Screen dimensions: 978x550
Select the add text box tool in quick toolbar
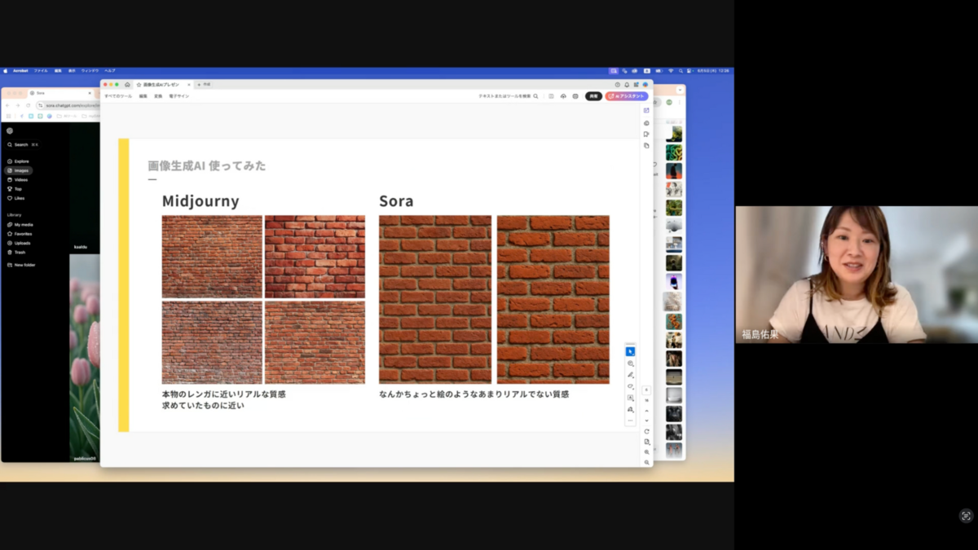pyautogui.click(x=630, y=398)
